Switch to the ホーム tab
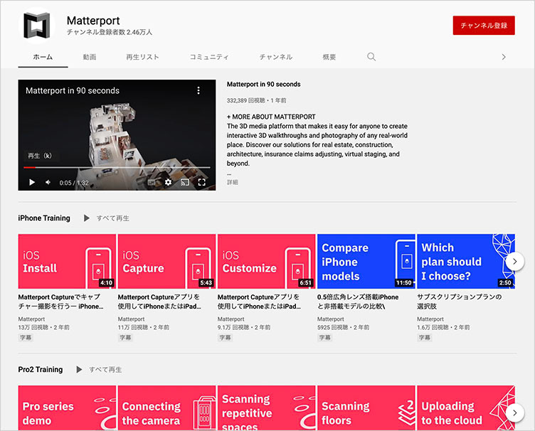 point(43,57)
